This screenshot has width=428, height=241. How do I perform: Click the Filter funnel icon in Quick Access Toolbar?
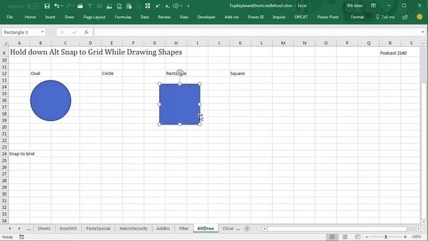[x=90, y=6]
